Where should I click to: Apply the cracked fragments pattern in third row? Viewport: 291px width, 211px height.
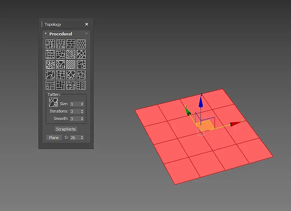50,65
